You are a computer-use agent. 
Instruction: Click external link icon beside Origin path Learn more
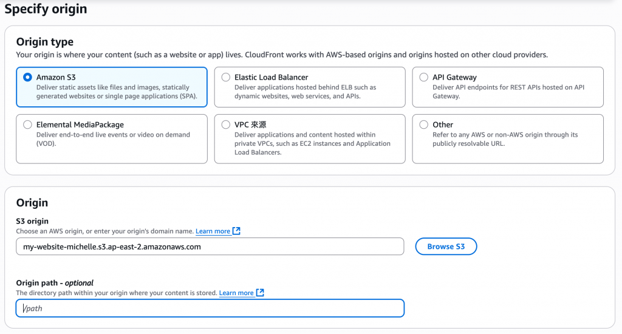[x=260, y=293]
